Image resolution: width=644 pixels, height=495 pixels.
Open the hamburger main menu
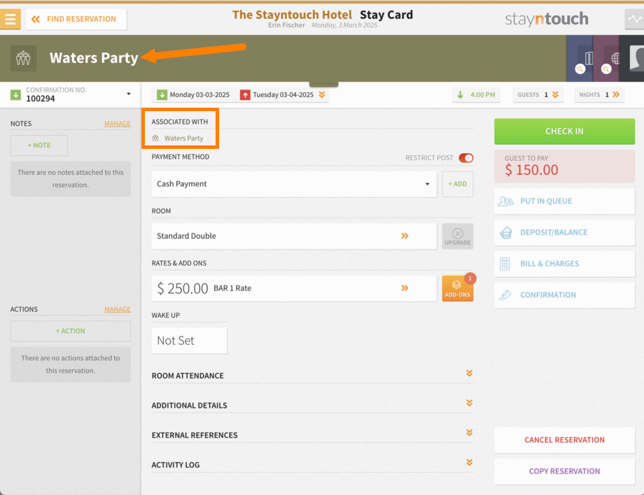tap(10, 20)
